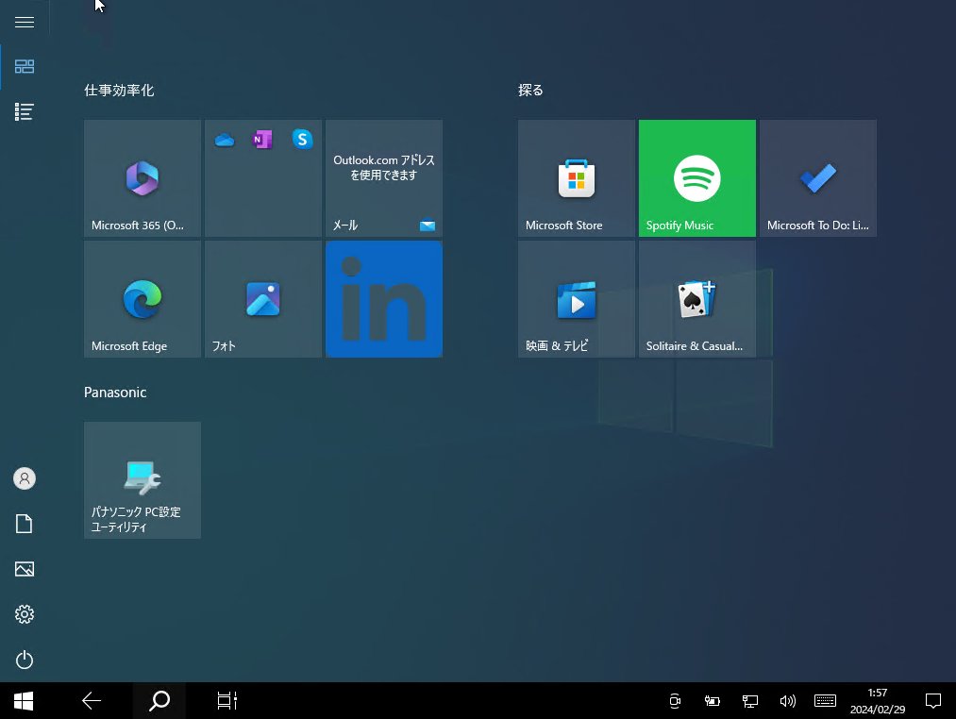Open the Microsoft 365 (Office) tile
The width and height of the screenshot is (956, 719).
pyautogui.click(x=143, y=178)
